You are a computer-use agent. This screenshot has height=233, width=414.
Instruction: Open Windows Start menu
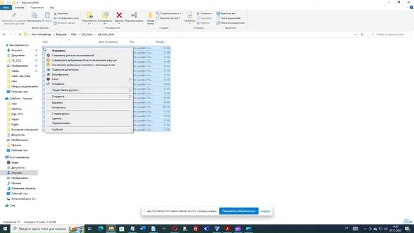5,228
